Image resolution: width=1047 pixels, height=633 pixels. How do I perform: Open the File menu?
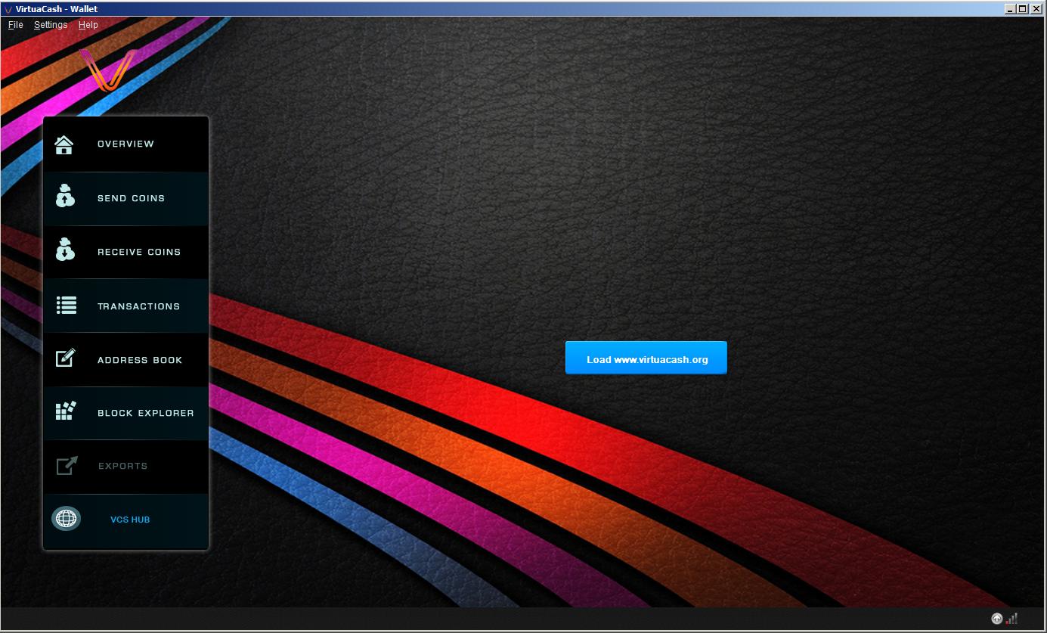(x=16, y=25)
